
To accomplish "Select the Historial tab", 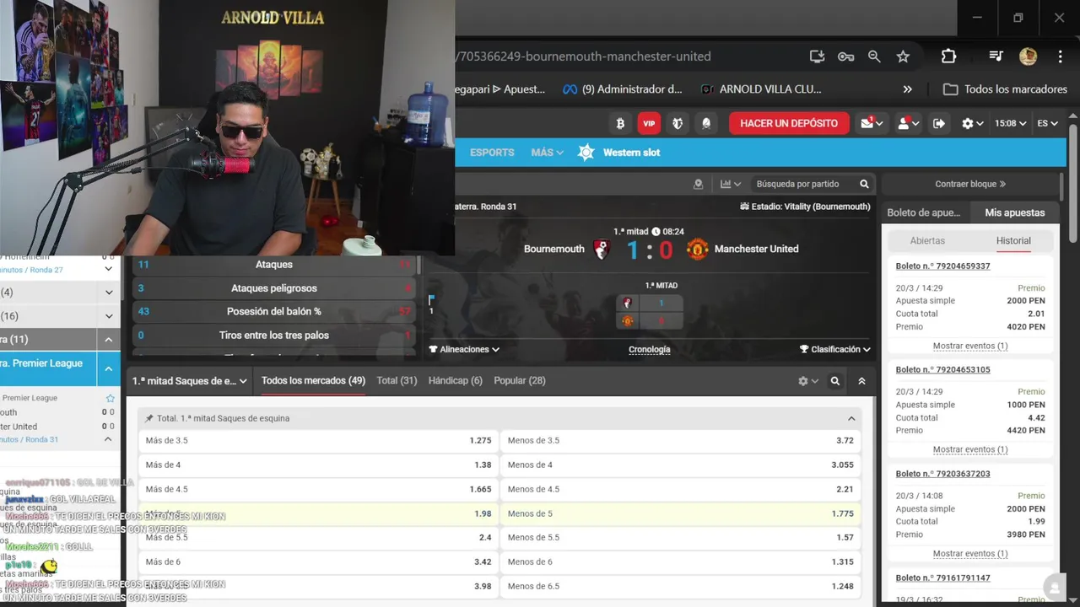I will click(1013, 240).
